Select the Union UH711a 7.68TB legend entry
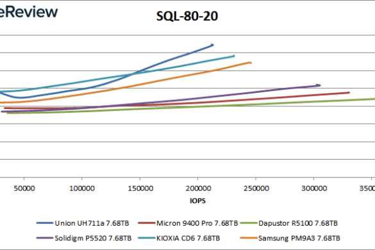 [83, 223]
